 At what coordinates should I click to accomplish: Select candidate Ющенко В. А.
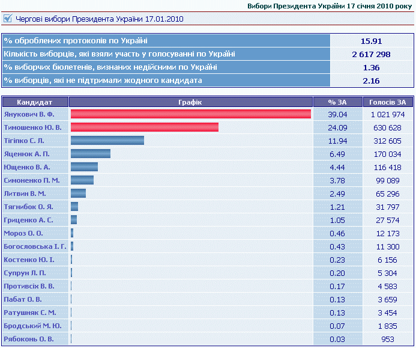(26, 167)
